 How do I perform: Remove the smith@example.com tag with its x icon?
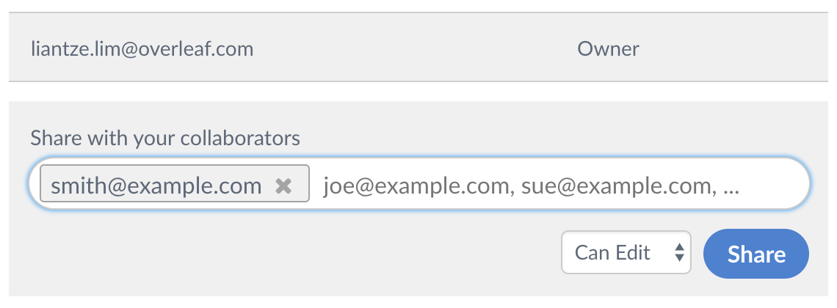point(283,186)
